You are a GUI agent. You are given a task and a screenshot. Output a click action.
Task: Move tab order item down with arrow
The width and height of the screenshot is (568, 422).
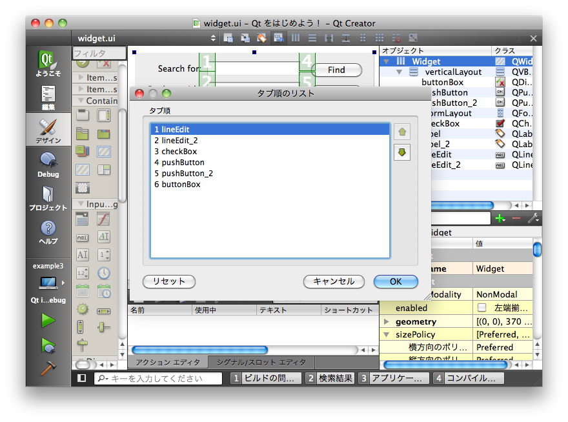(x=401, y=152)
